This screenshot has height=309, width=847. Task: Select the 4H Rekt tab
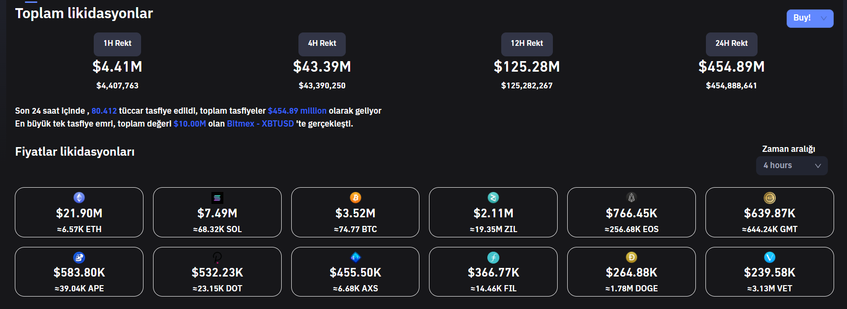(x=322, y=44)
